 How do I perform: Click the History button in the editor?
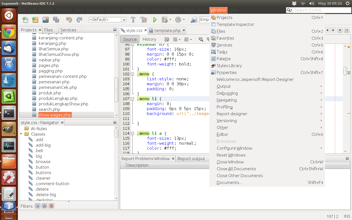(x=149, y=39)
